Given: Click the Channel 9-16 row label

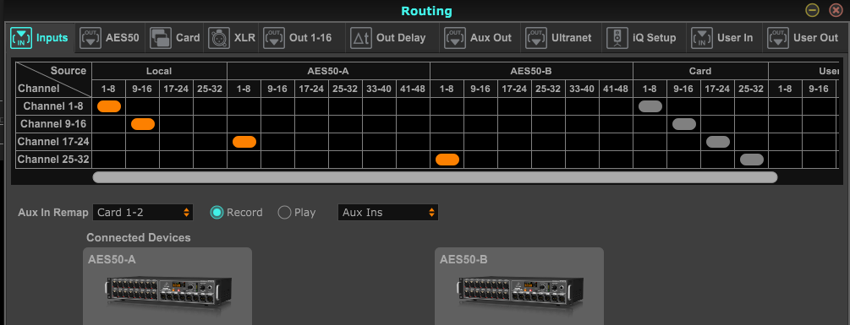Looking at the screenshot, I should pos(53,124).
